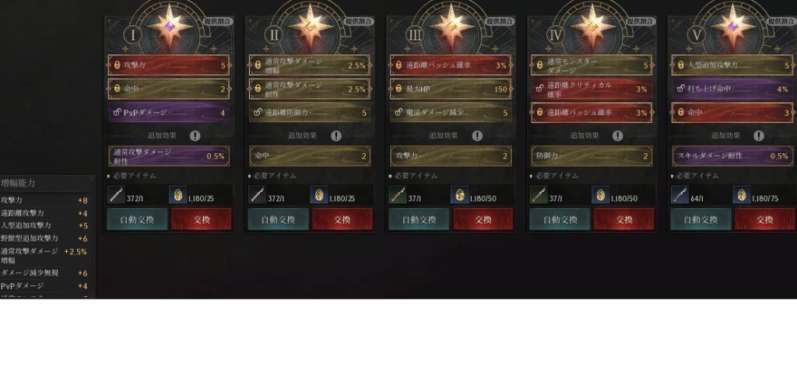Toggle the lock on the 打ち上げ命中 row
Viewport: 797px width, 370px height.
tap(680, 89)
